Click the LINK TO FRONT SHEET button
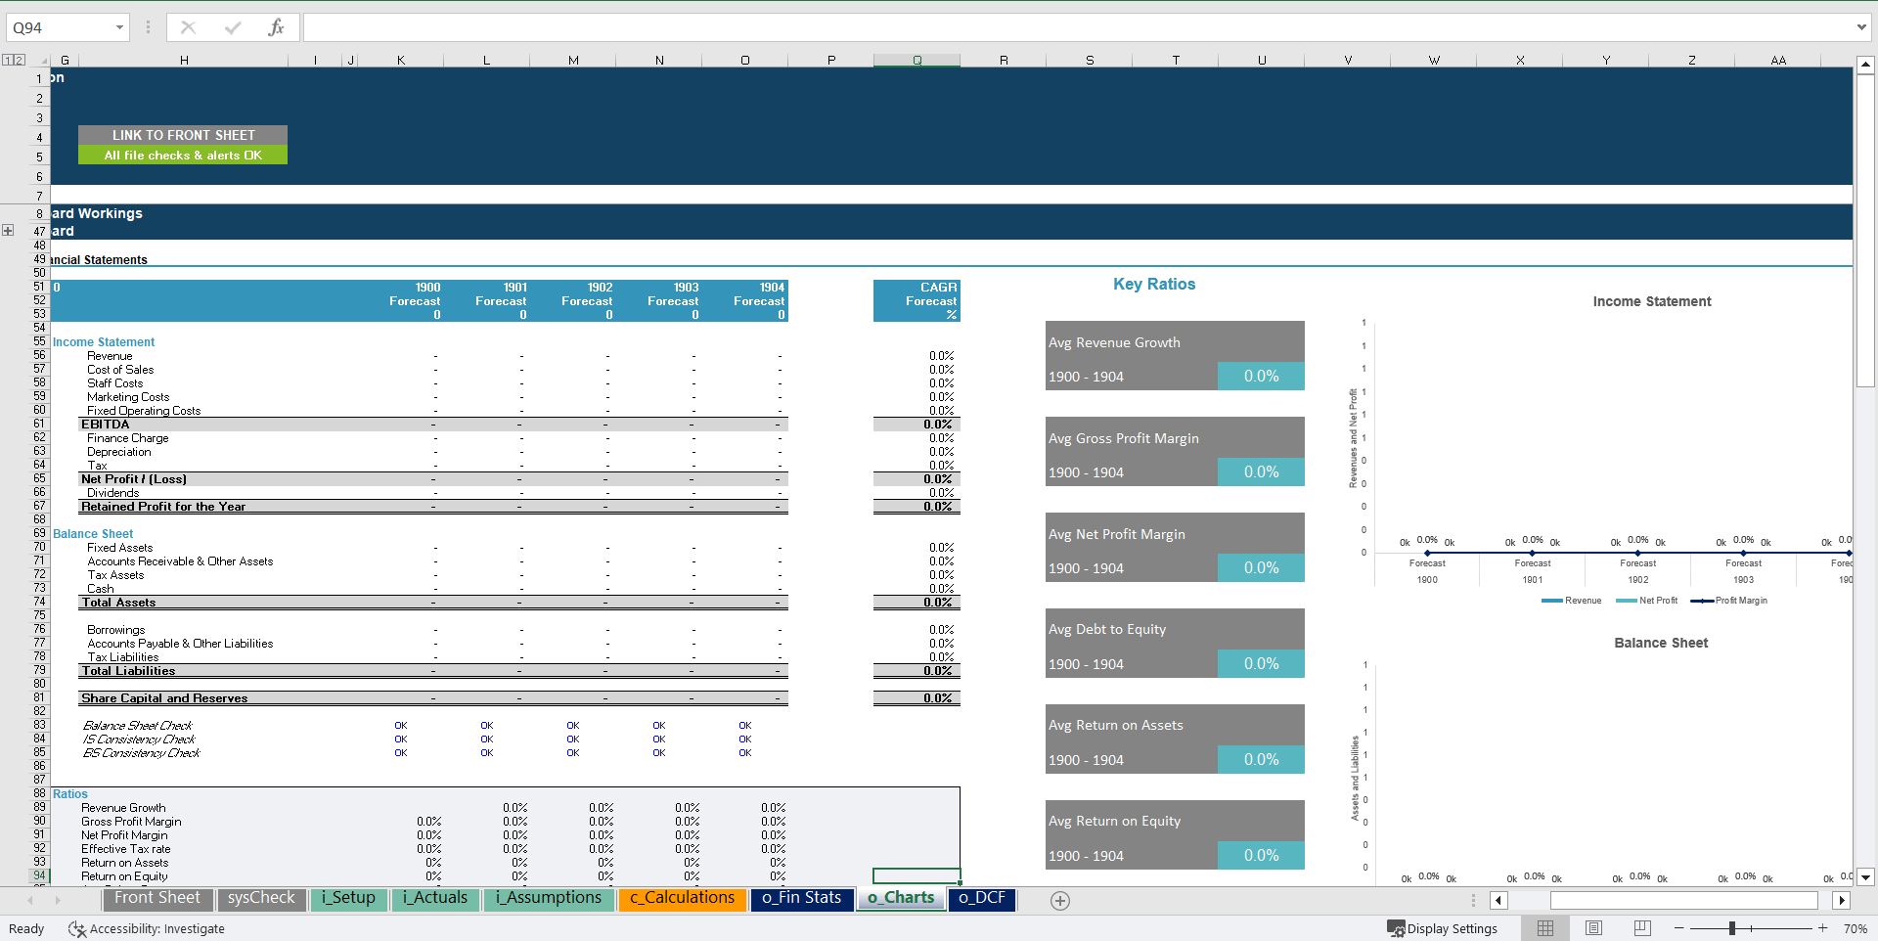Viewport: 1878px width, 941px height. (x=182, y=135)
